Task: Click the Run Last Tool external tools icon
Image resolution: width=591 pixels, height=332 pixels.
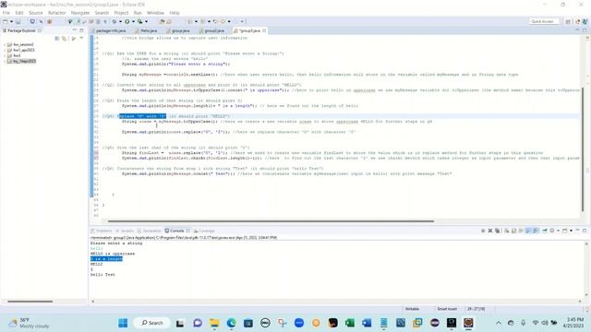Action: coord(139,22)
